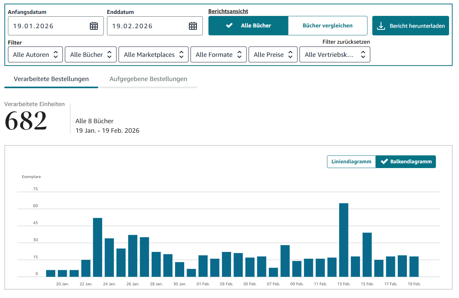Screen dimensions: 459x298
Task: Click the download icon on Bericht herunterladen
Action: 381,26
